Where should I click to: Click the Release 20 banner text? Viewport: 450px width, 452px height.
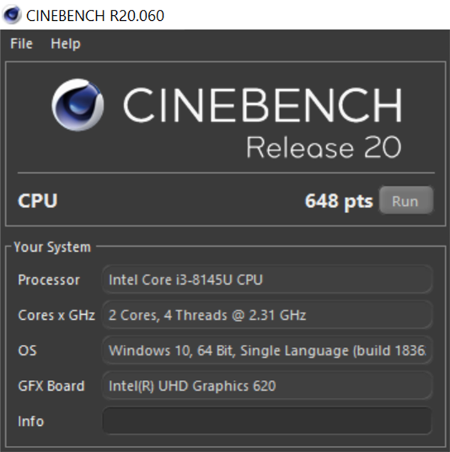pos(323,146)
